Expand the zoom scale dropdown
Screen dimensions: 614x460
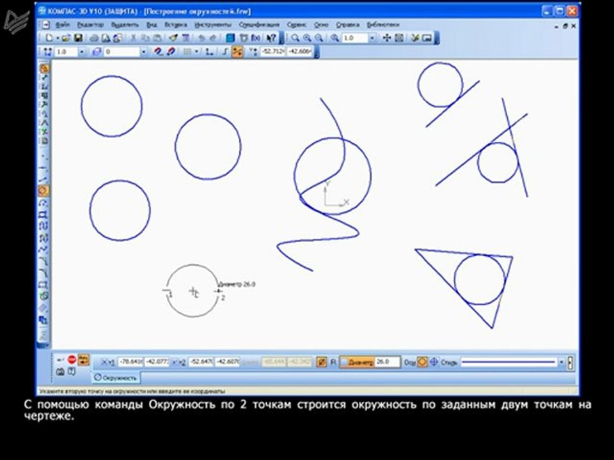point(372,38)
